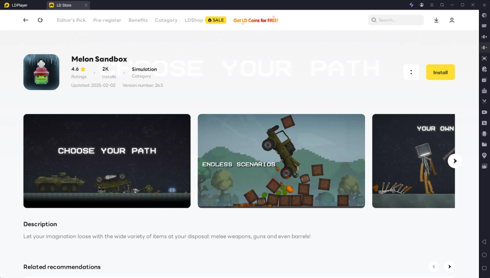Click the store search field
The image size is (490, 278).
pos(396,20)
